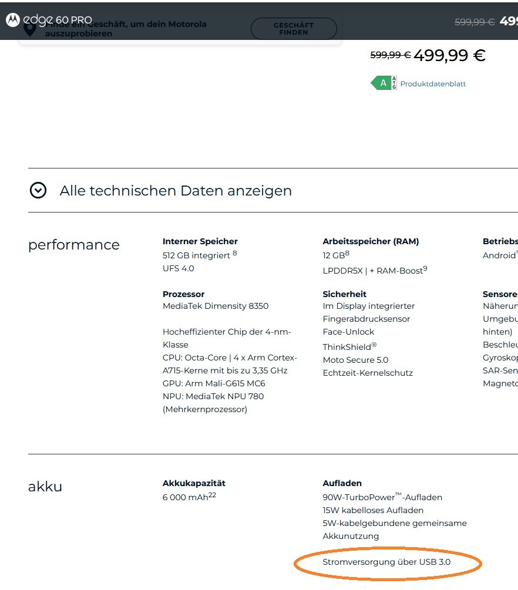
Task: Click the crossed-out 599,99 € header price
Action: click(475, 22)
